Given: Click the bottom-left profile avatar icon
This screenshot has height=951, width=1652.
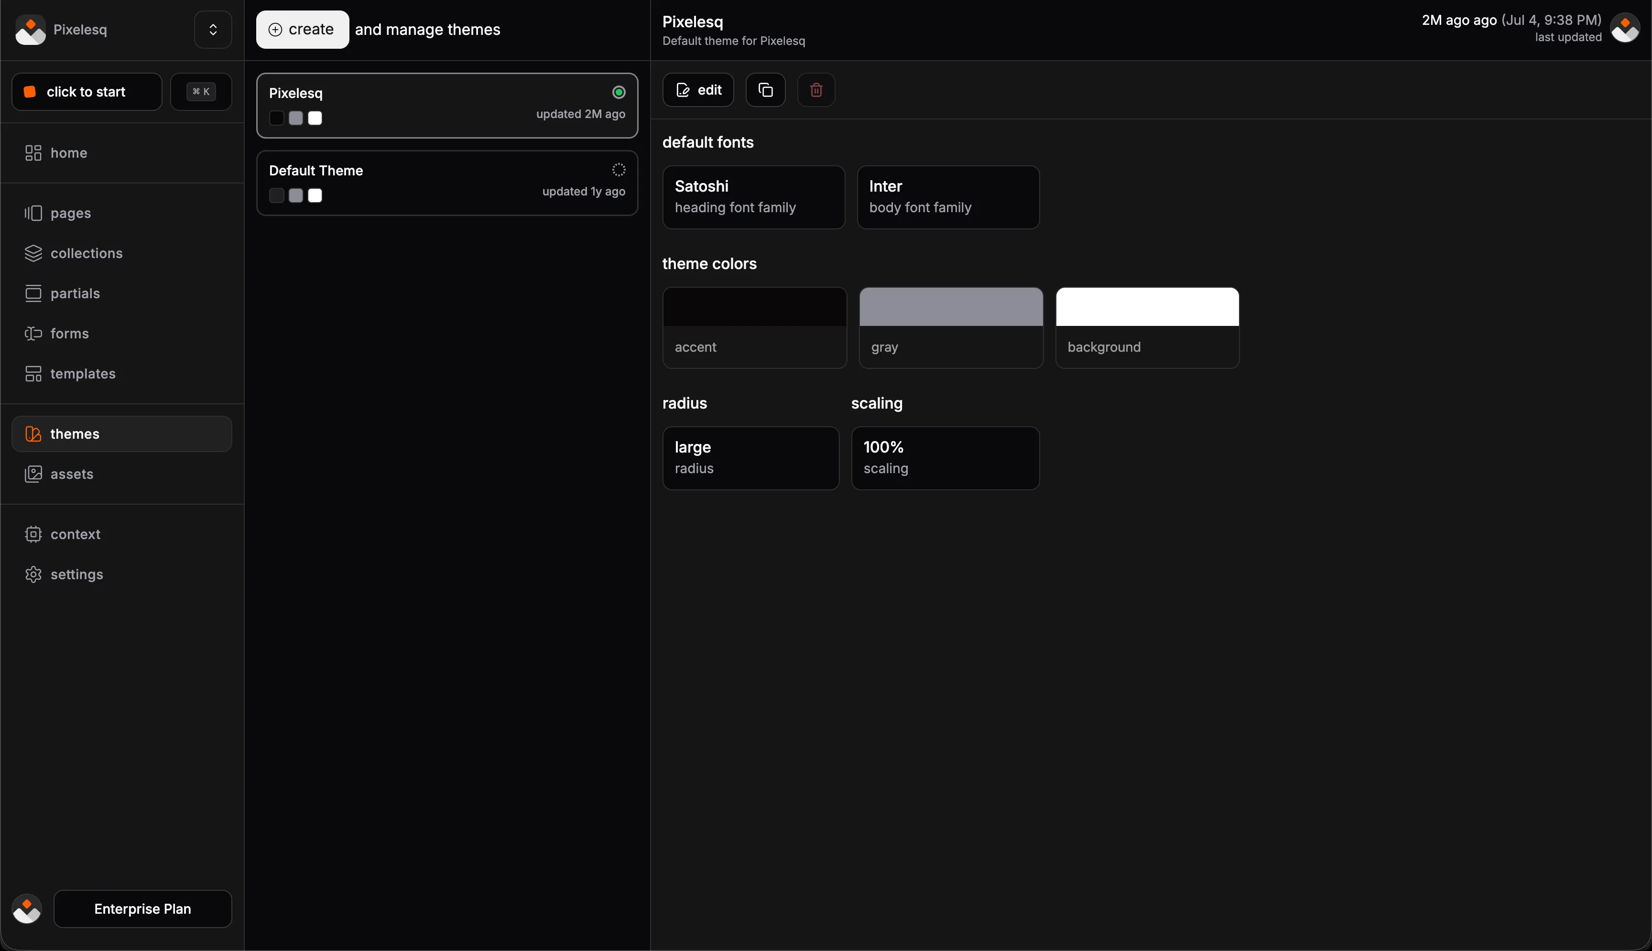Looking at the screenshot, I should click(27, 908).
